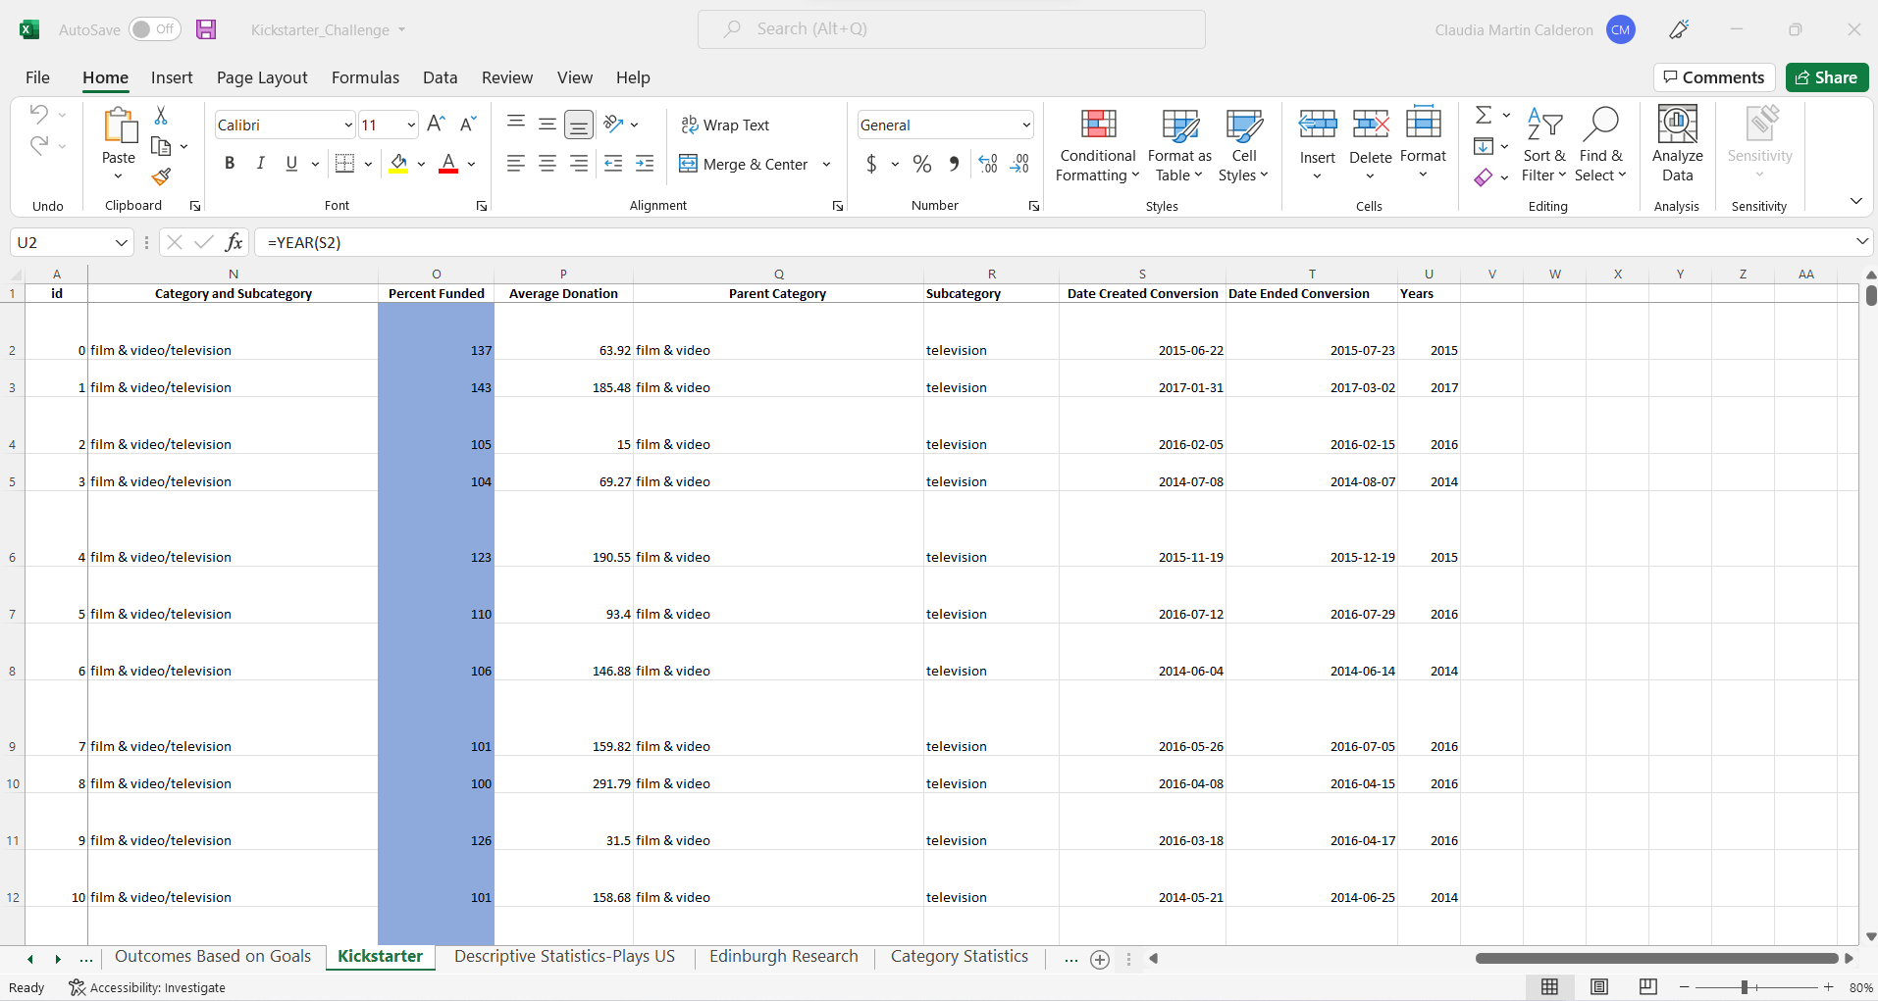Apply Accounting Number Format dollar icon
The width and height of the screenshot is (1878, 1001).
point(871,164)
